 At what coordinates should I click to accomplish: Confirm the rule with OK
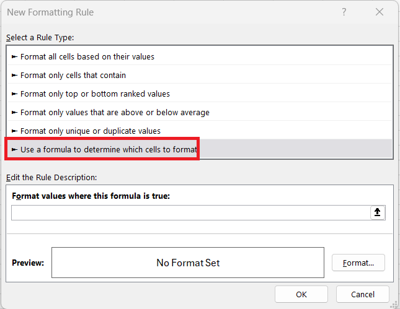301,294
